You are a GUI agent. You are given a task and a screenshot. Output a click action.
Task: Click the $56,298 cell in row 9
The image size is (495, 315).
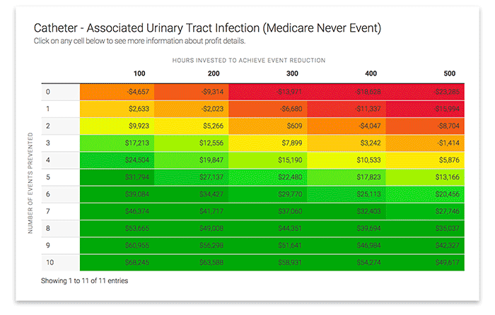[x=192, y=245]
